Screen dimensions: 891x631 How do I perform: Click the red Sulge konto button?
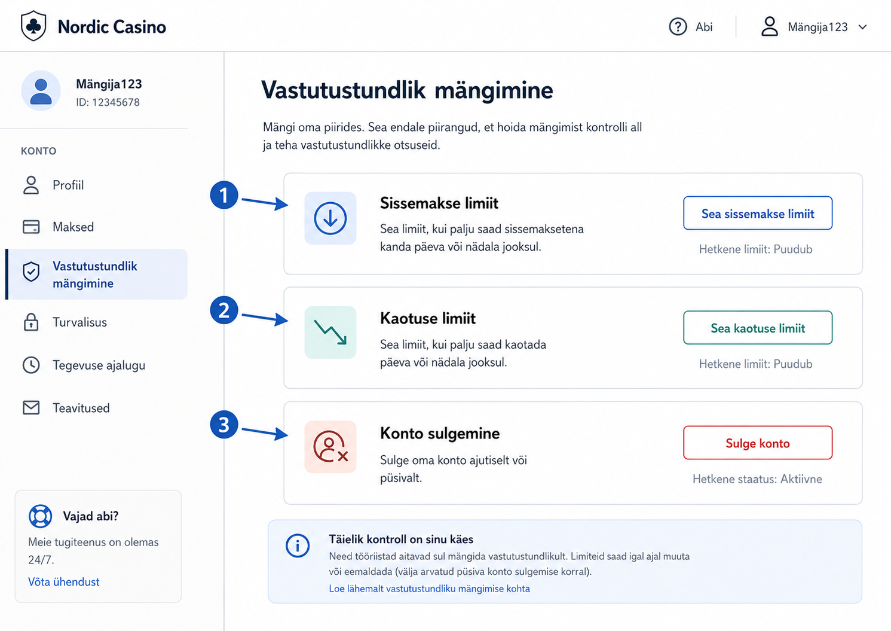758,443
